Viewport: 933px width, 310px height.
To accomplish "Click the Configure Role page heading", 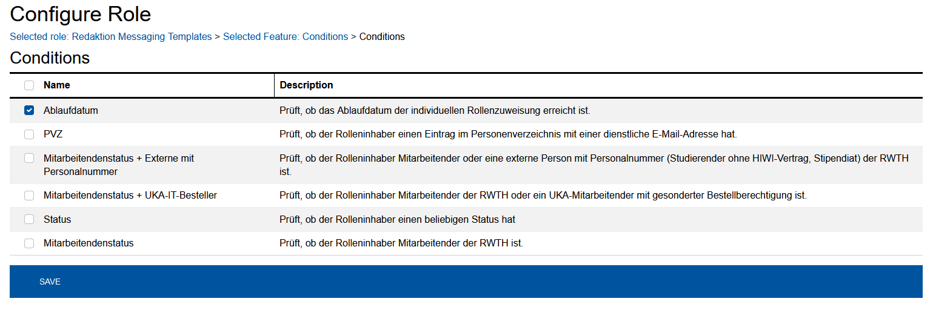I will tap(81, 14).
